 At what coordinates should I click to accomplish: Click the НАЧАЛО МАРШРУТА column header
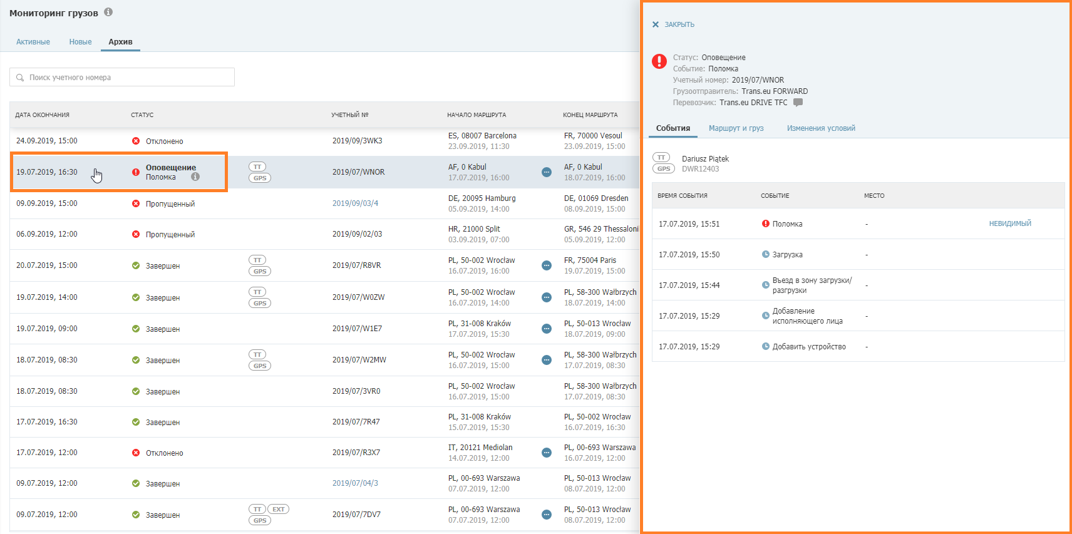click(x=477, y=115)
